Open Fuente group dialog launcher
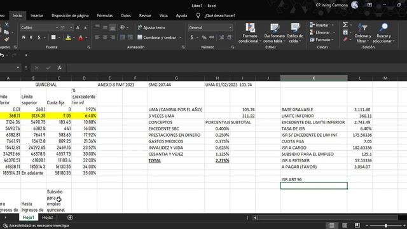This screenshot has width=407, height=229. pyautogui.click(x=89, y=47)
